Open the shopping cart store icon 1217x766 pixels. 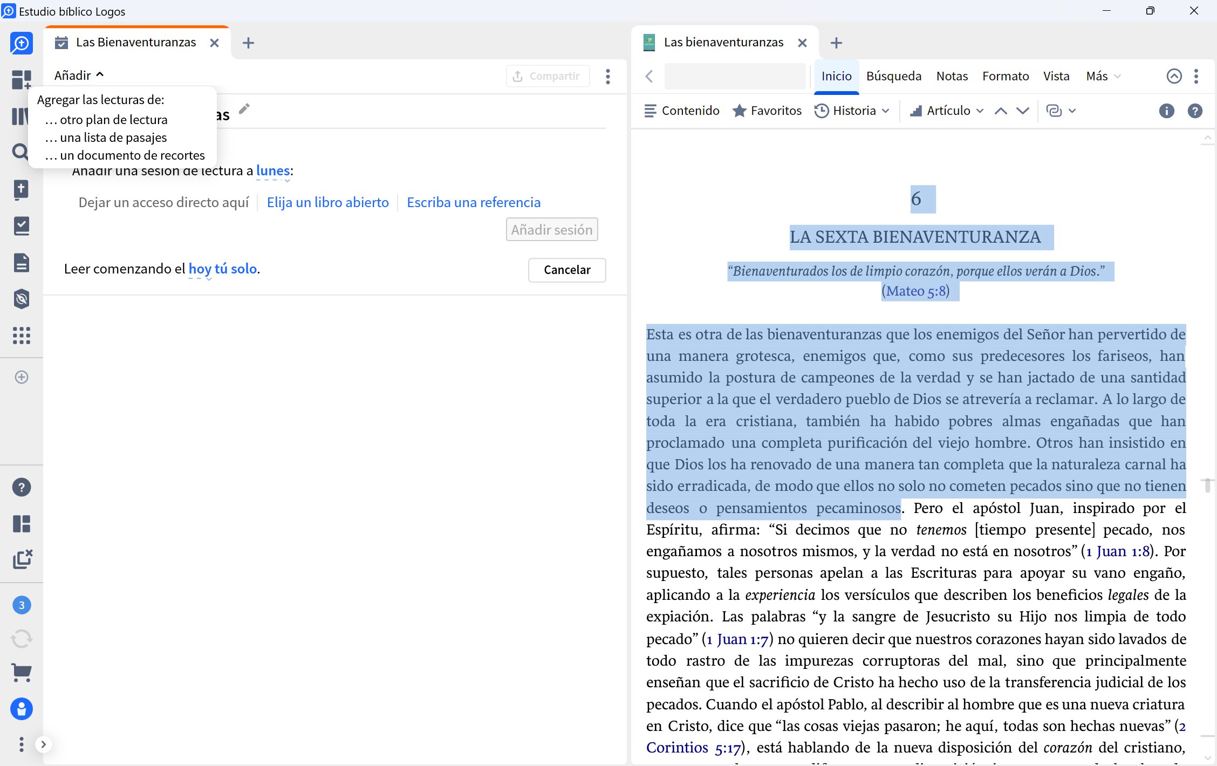[x=22, y=672]
